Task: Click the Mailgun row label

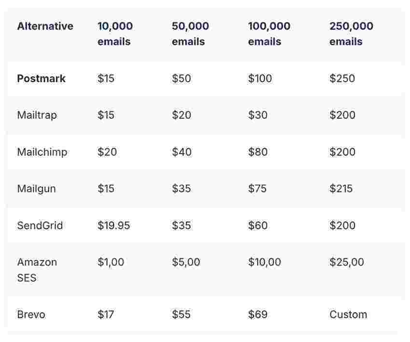Action: click(36, 189)
